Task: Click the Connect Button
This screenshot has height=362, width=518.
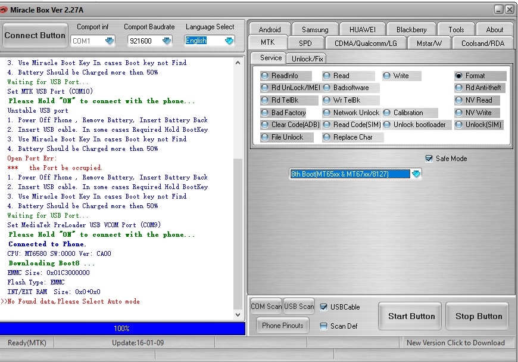Action: (x=35, y=35)
